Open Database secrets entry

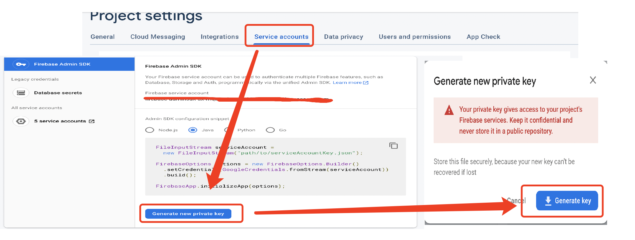(x=58, y=93)
